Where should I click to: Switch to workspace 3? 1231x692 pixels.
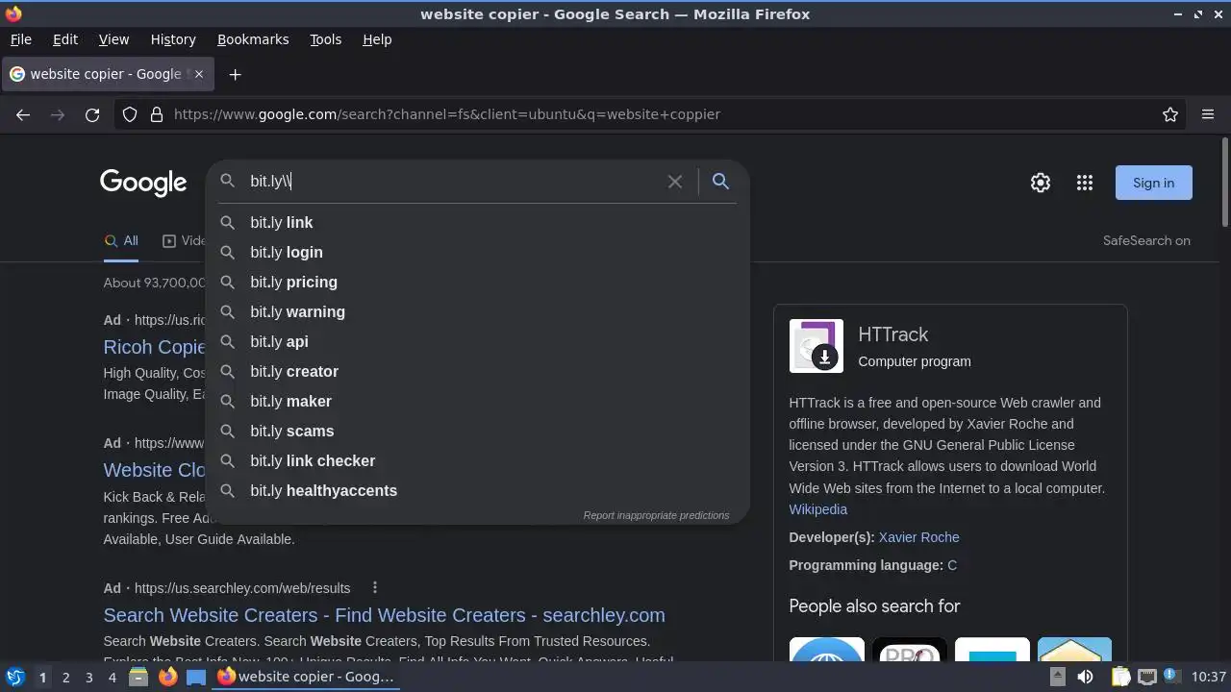point(88,677)
